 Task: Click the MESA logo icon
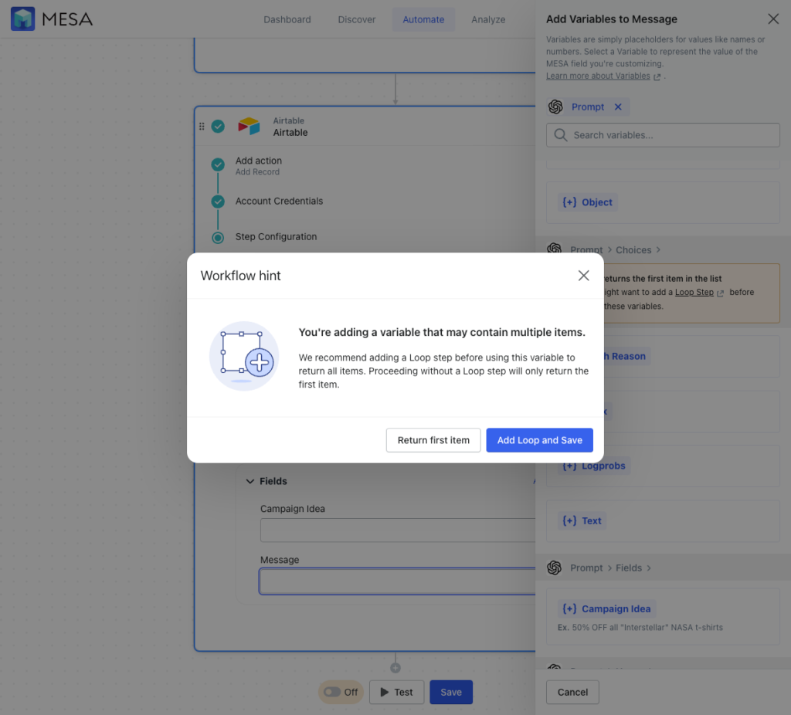pyautogui.click(x=22, y=19)
